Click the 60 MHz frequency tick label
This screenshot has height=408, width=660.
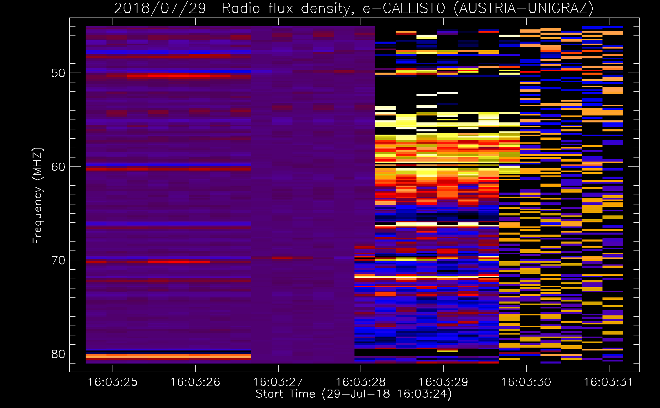(x=58, y=166)
